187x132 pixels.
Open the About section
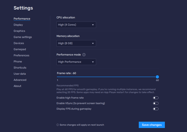coord(17,86)
